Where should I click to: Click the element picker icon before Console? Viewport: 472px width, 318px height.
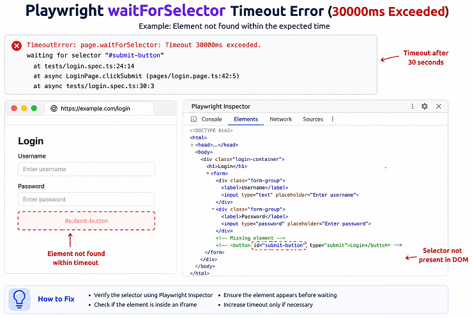point(194,119)
